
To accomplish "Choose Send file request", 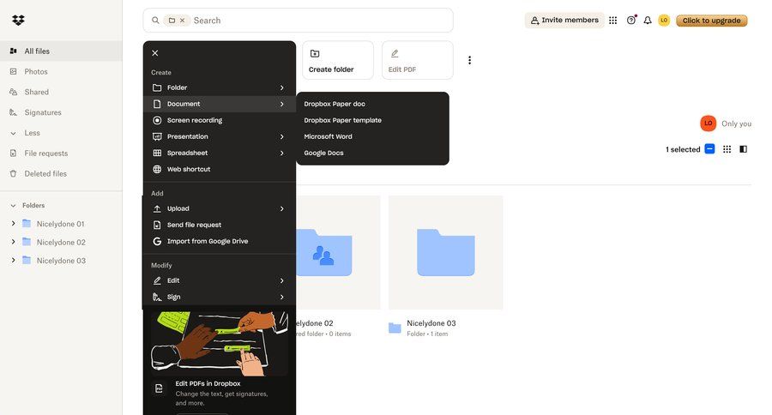I will point(219,225).
